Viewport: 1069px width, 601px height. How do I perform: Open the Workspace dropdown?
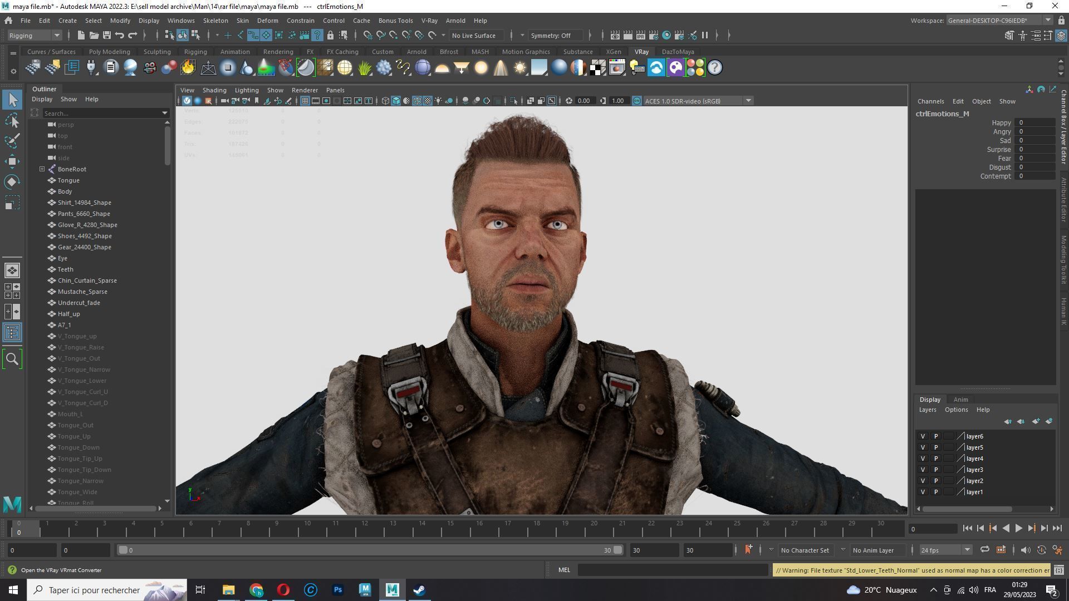pyautogui.click(x=999, y=21)
